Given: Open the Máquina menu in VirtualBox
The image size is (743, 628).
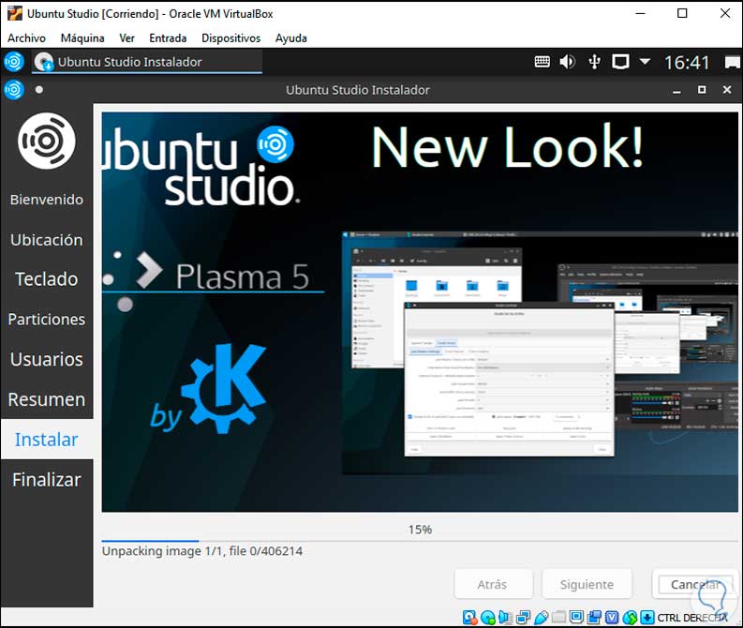Looking at the screenshot, I should pos(82,38).
